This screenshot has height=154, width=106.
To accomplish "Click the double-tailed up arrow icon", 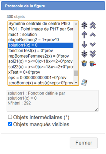I will pyautogui.click(x=84, y=25).
